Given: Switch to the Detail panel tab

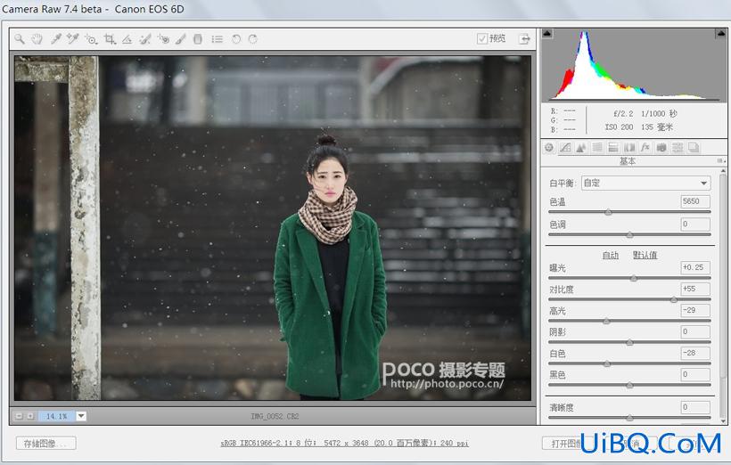Looking at the screenshot, I should [x=581, y=148].
